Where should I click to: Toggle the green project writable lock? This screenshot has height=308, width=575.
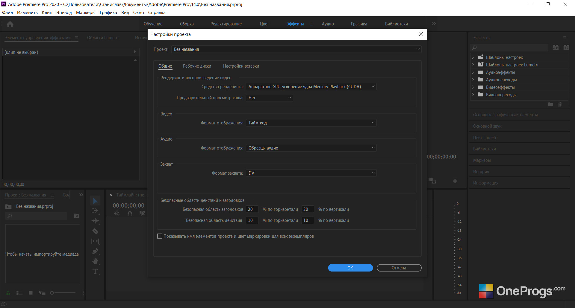click(8, 293)
